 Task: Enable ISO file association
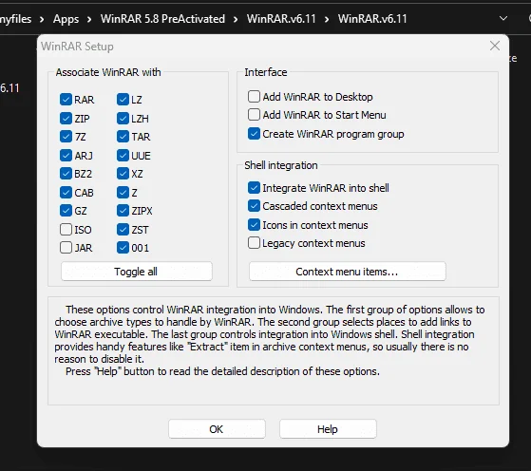[66, 230]
